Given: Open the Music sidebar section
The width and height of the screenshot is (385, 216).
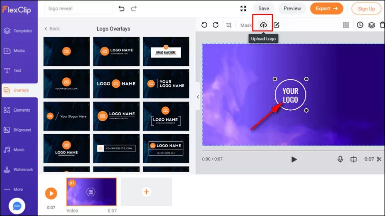Looking at the screenshot, I should click(x=14, y=150).
